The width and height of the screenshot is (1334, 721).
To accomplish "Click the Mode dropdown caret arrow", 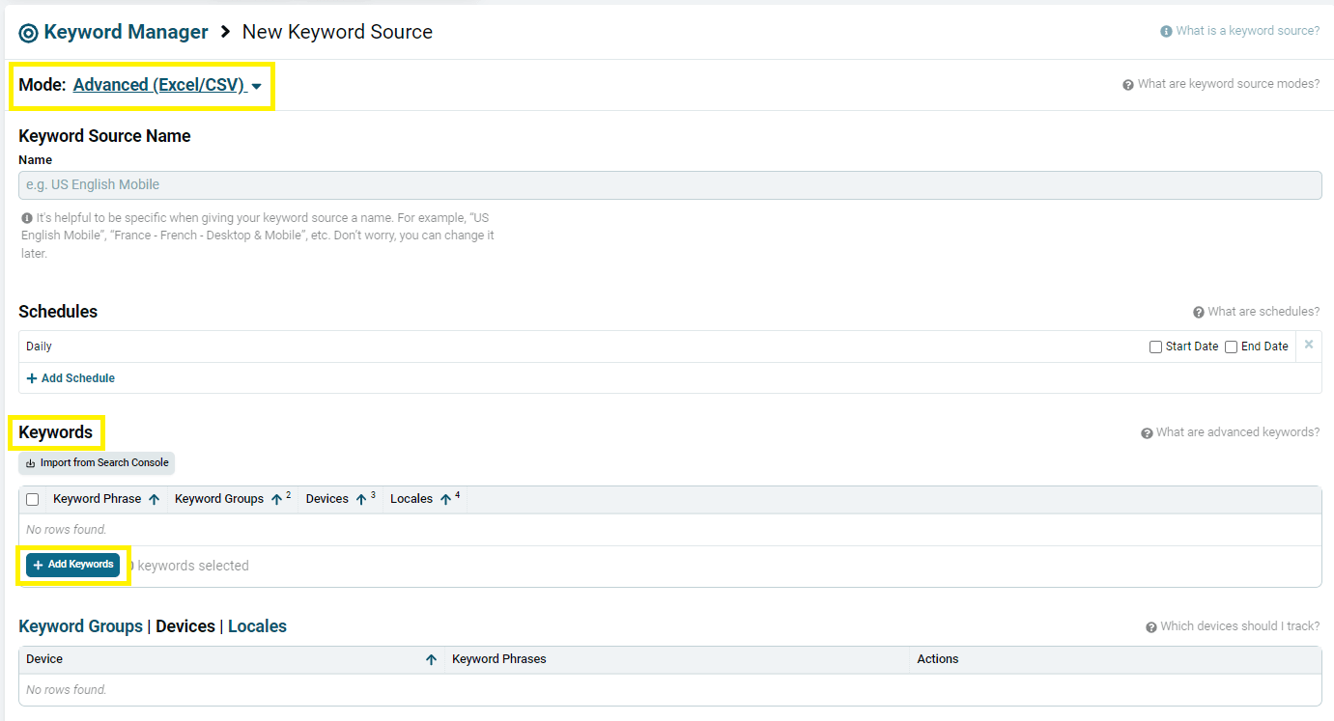I will point(257,86).
